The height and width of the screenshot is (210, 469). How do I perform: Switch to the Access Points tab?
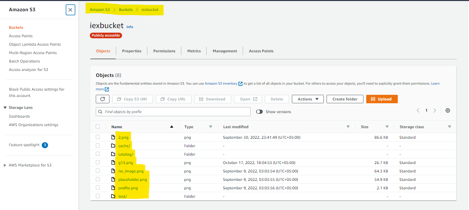(261, 51)
